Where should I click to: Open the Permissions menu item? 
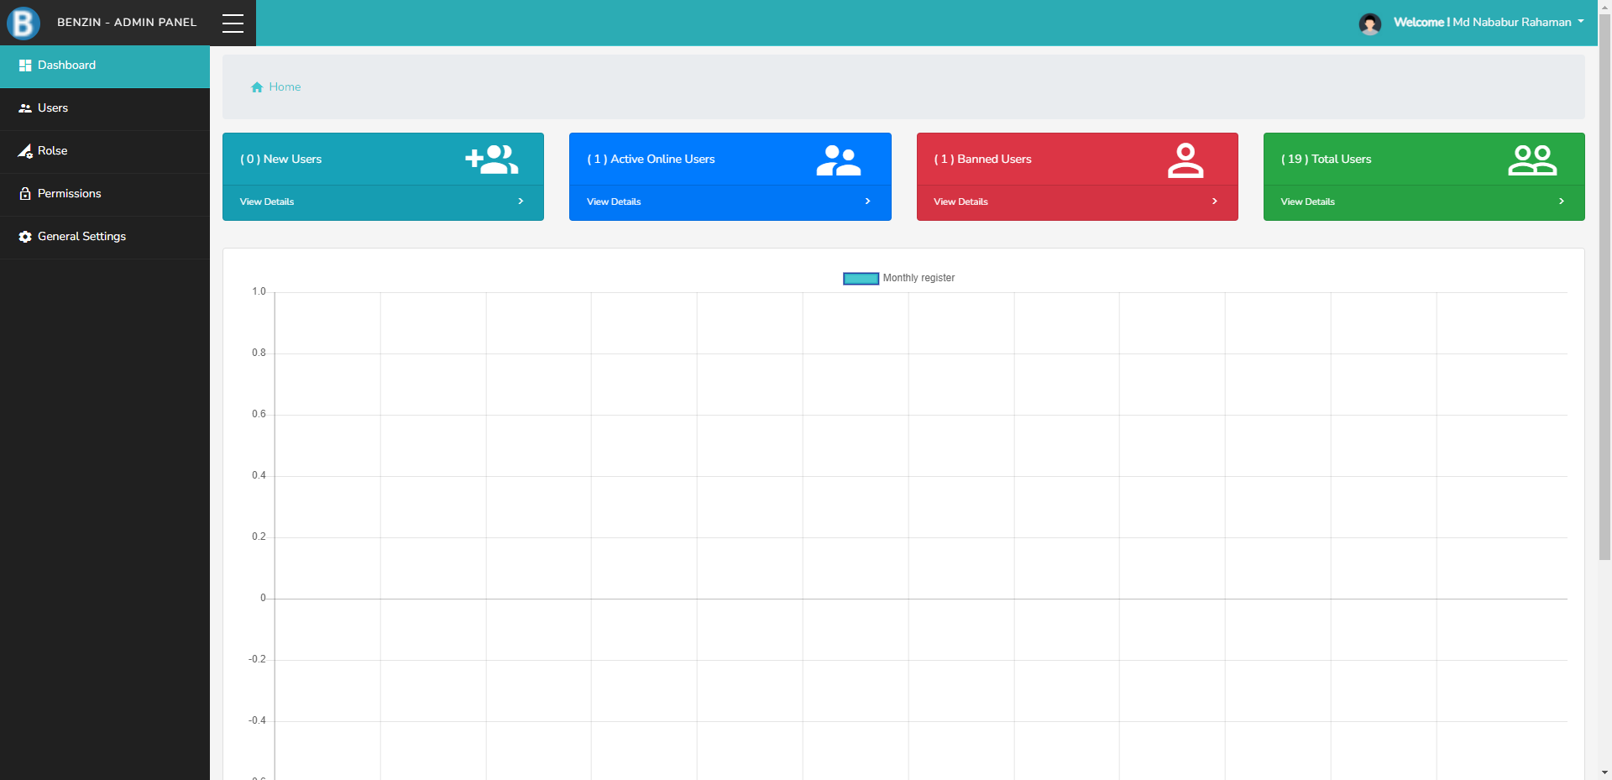click(x=105, y=194)
